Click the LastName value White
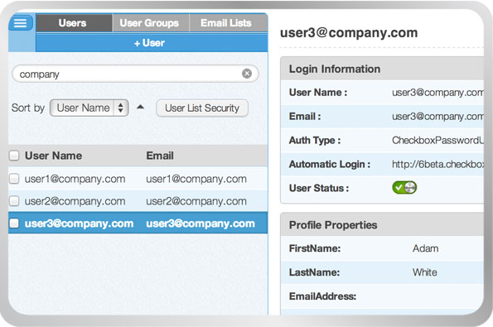Screen dimensions: 493x327 pyautogui.click(x=425, y=272)
